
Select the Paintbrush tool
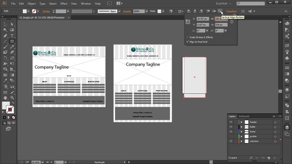pyautogui.click(x=5, y=47)
